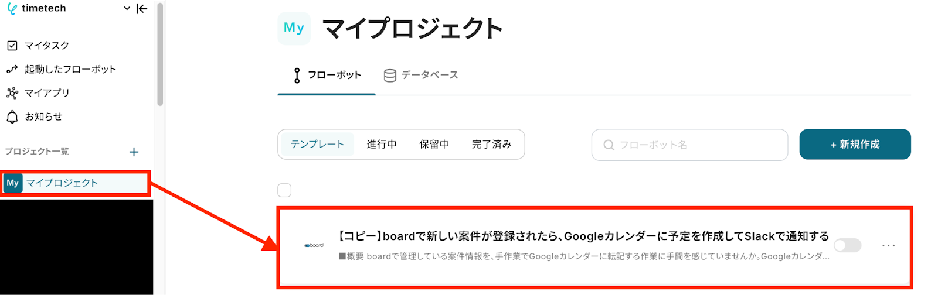Check the select-all checkbox
Screen dimensions: 938x295
click(x=284, y=190)
